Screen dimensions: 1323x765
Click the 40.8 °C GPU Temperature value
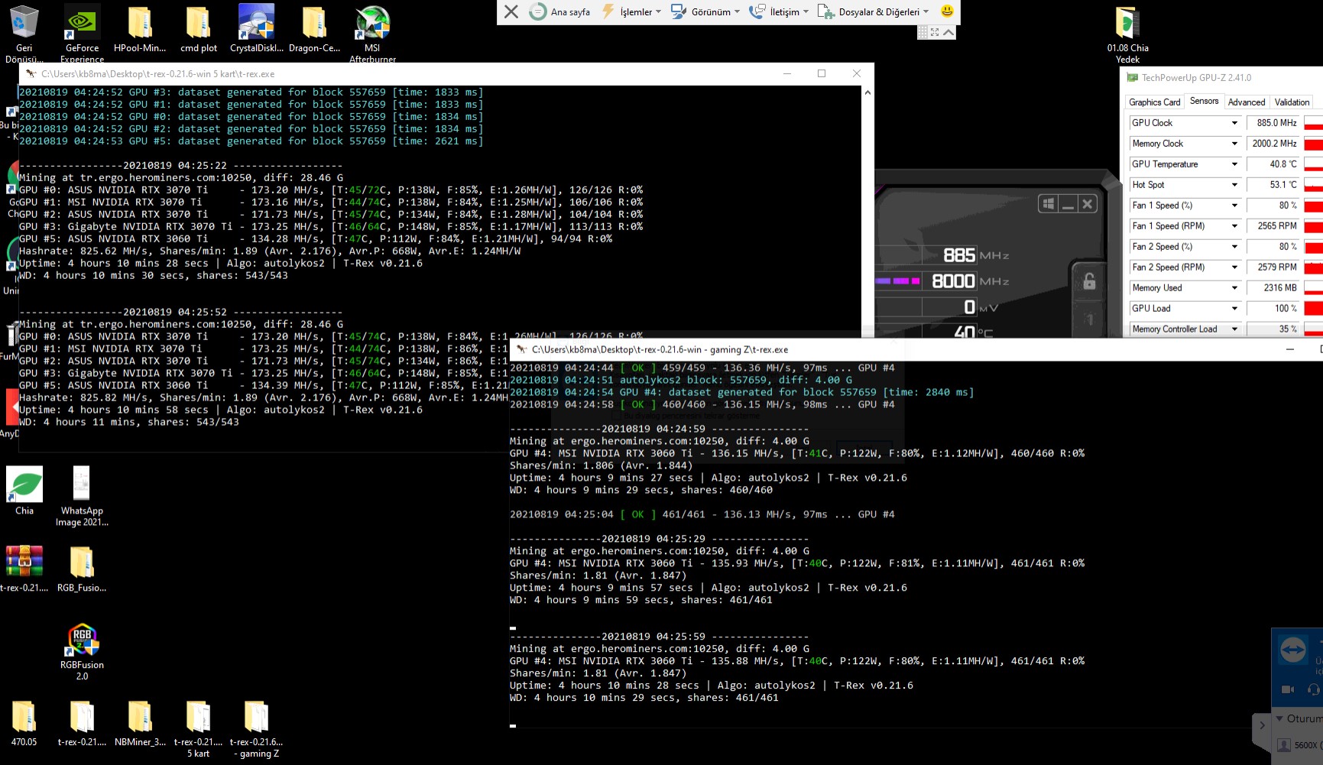pos(1273,164)
